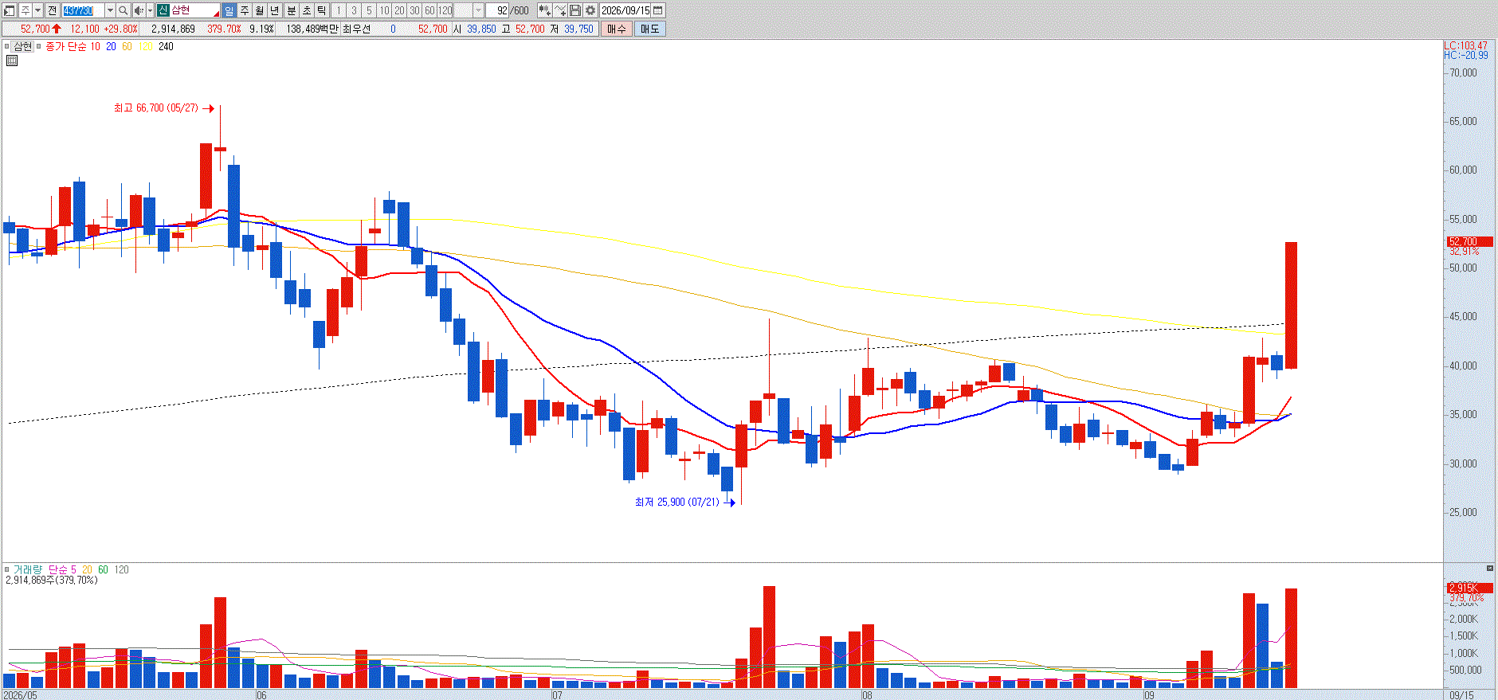Switch to weekly 주 chart period

coord(245,10)
